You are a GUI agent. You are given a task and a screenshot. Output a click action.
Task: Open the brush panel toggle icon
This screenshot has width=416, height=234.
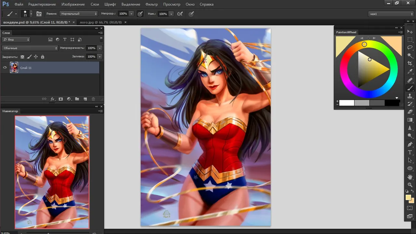click(x=39, y=14)
